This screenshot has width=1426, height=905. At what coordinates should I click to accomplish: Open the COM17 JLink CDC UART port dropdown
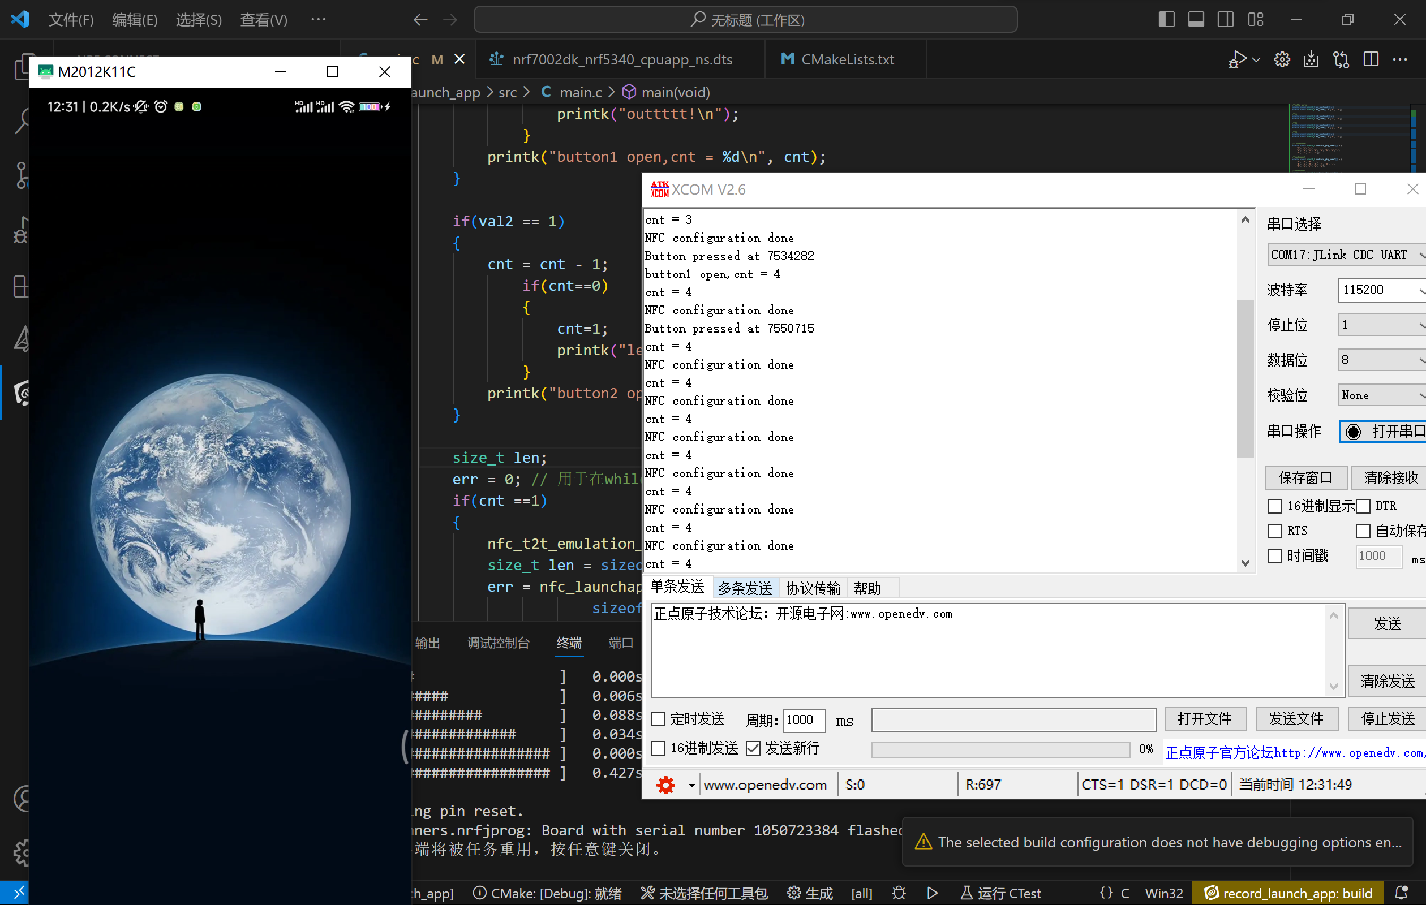(x=1346, y=255)
